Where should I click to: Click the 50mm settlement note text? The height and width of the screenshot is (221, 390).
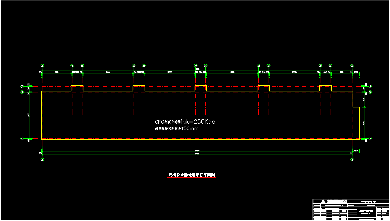(177, 128)
